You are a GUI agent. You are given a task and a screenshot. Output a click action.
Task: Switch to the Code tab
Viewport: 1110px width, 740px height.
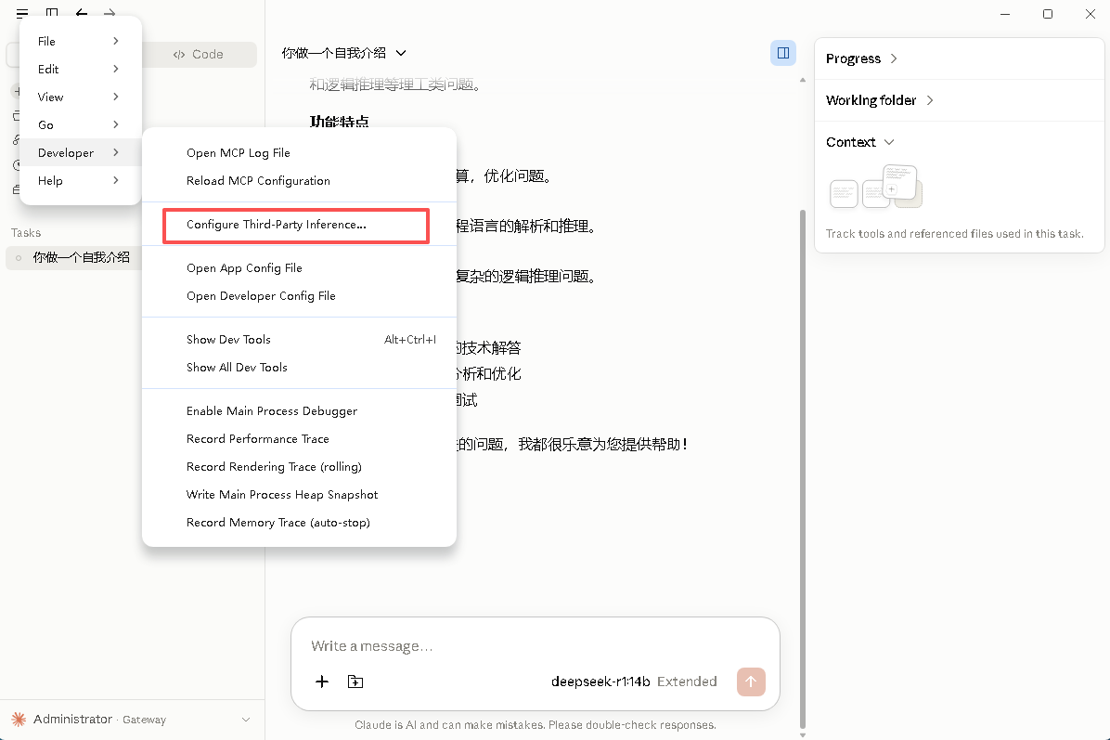tap(199, 55)
